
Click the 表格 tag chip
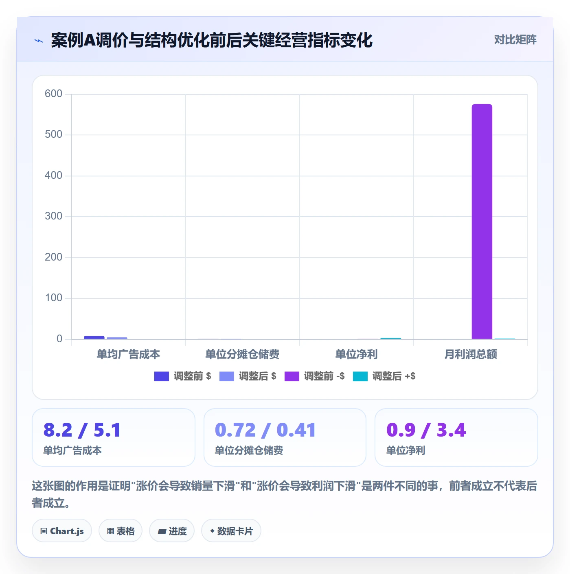point(121,531)
